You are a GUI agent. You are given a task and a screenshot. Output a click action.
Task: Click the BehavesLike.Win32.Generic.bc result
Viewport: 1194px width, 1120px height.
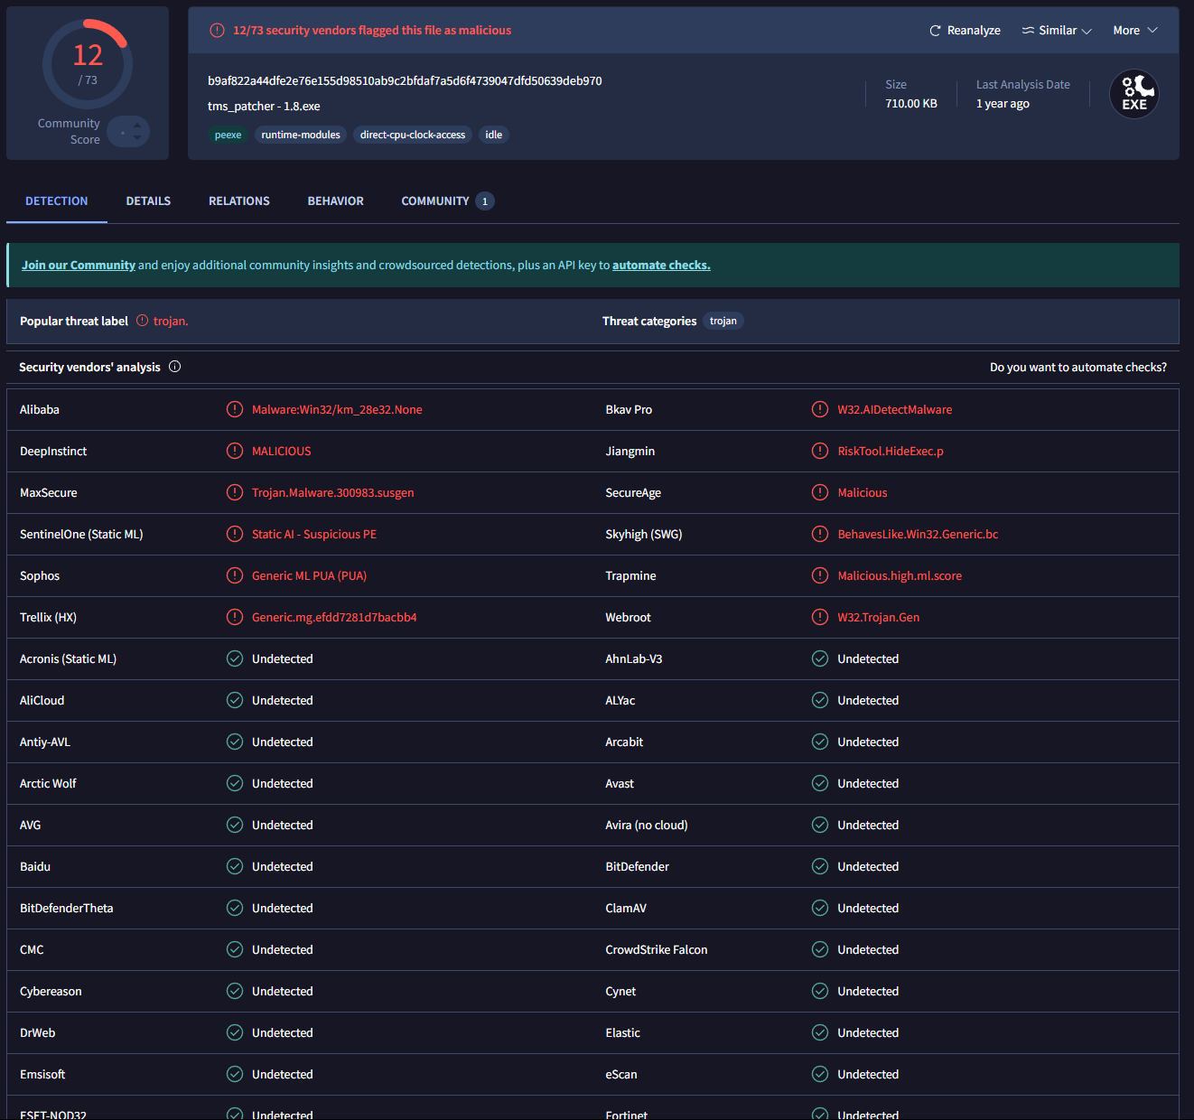918,535
